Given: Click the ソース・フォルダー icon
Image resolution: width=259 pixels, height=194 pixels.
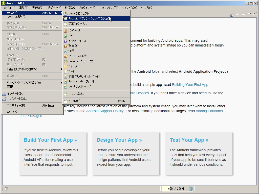Looking at the screenshot, I should [x=66, y=56].
